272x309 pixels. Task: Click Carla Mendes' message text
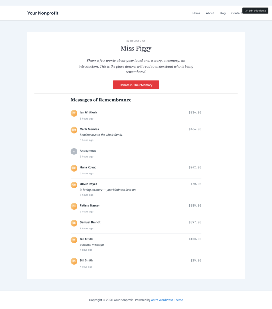point(101,135)
